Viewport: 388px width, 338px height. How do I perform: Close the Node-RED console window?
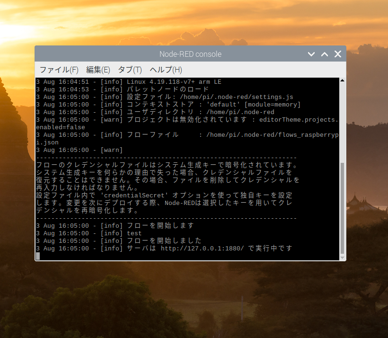(x=338, y=54)
